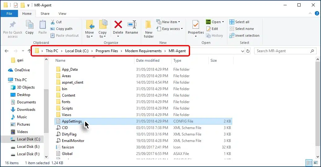Open Properties with the checkmark icon

point(196,25)
